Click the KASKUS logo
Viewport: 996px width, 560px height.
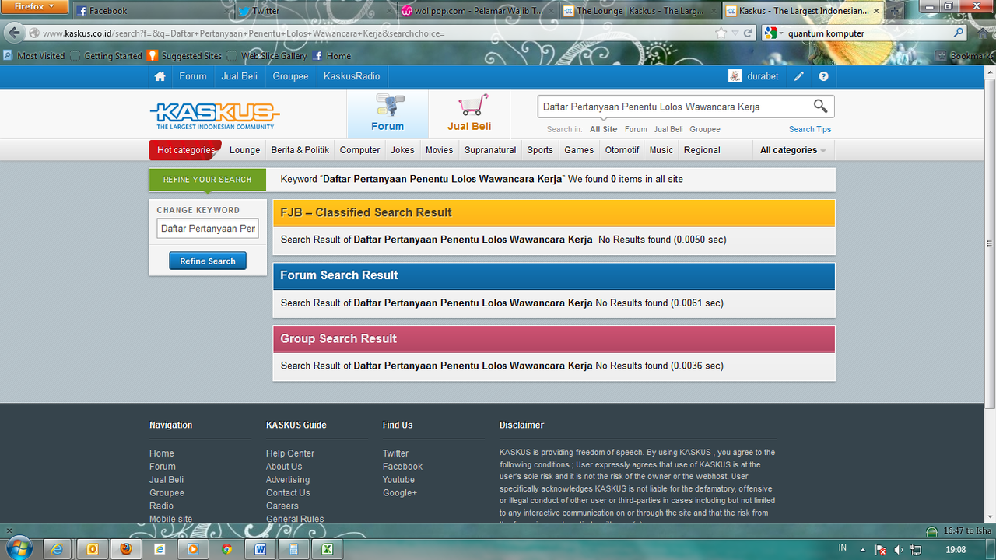click(215, 115)
